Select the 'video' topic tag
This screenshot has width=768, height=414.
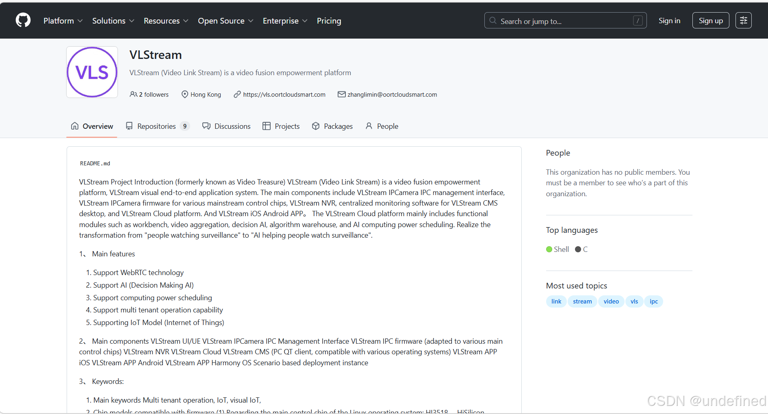(x=611, y=301)
